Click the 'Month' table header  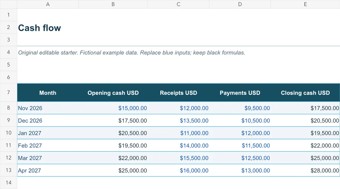tap(48, 93)
